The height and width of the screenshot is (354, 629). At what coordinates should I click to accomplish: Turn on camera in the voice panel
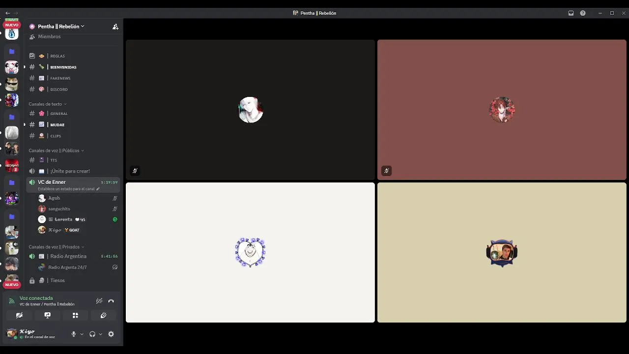pyautogui.click(x=19, y=315)
